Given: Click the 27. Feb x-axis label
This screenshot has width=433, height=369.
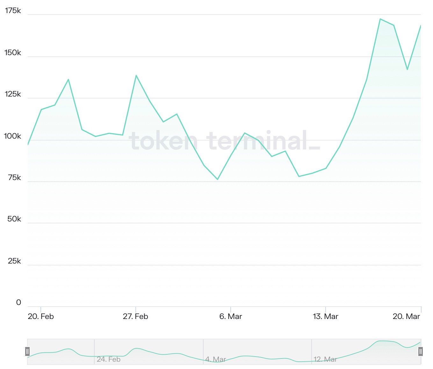Looking at the screenshot, I should (x=135, y=316).
